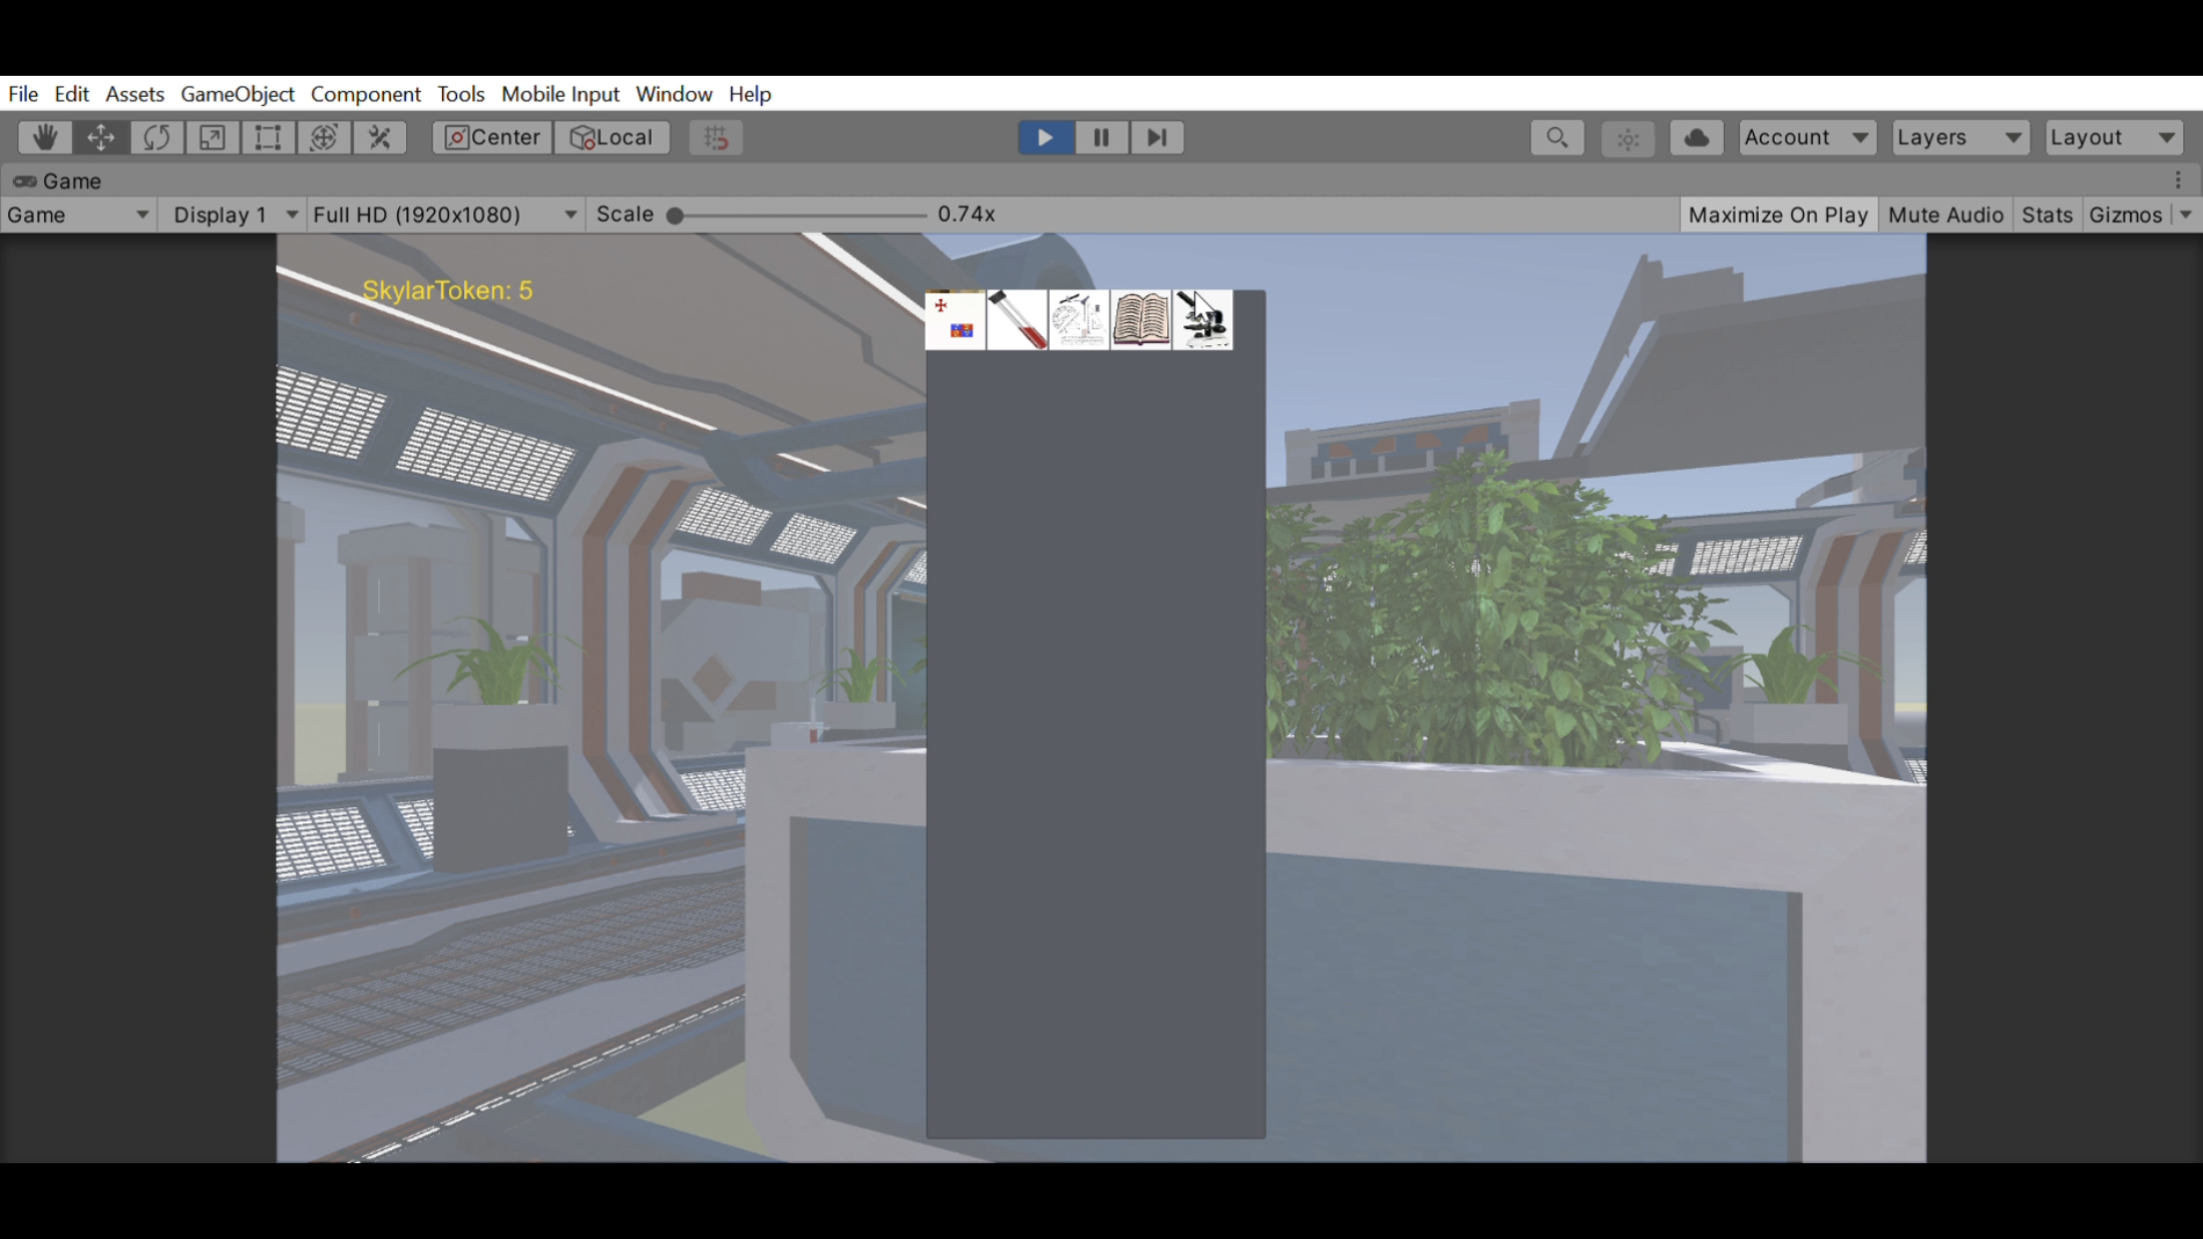Open the GameObject menu
This screenshot has width=2203, height=1239.
(x=237, y=94)
